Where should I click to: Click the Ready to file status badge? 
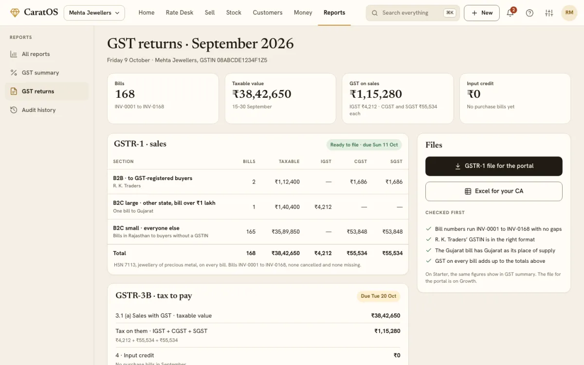364,145
